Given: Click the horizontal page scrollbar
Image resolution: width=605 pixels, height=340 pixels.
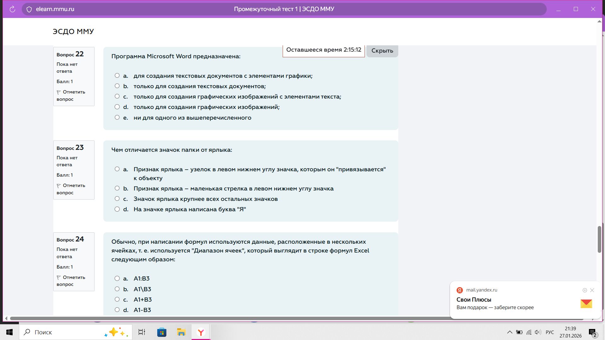Looking at the screenshot, I should pos(296,318).
